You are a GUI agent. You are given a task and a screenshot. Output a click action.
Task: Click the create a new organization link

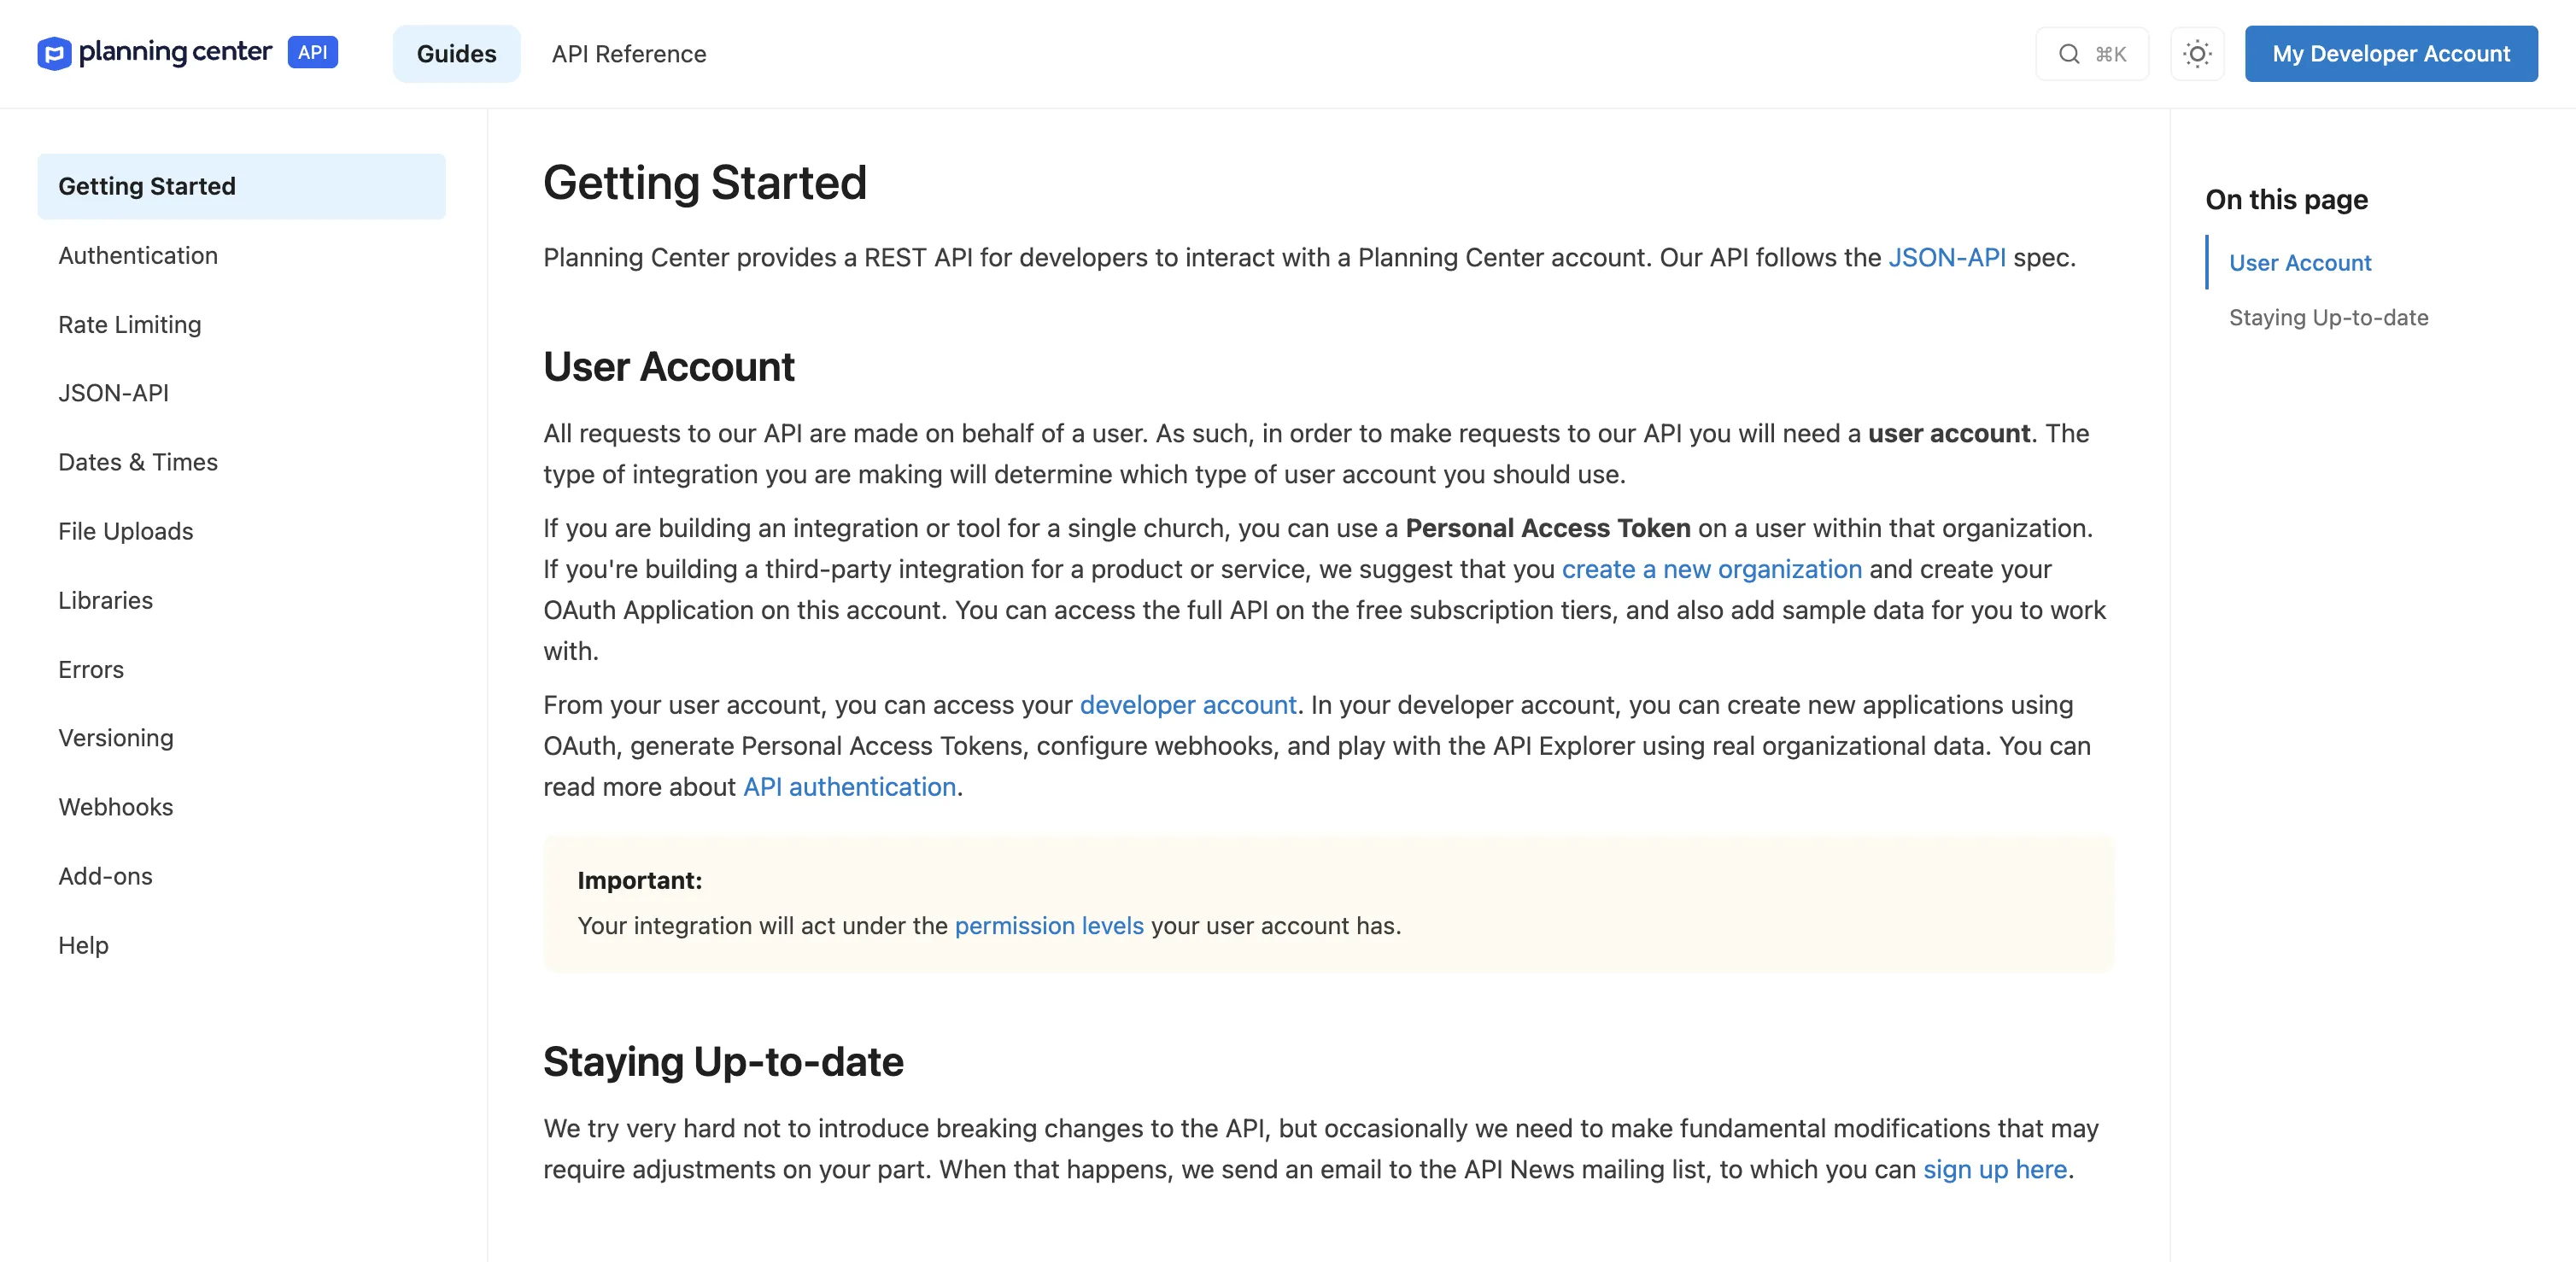point(1711,569)
